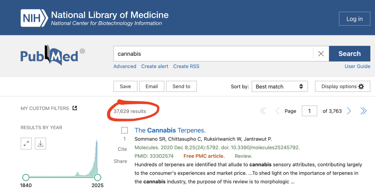Download the results by year data
The width and height of the screenshot is (375, 194).
[x=41, y=144]
